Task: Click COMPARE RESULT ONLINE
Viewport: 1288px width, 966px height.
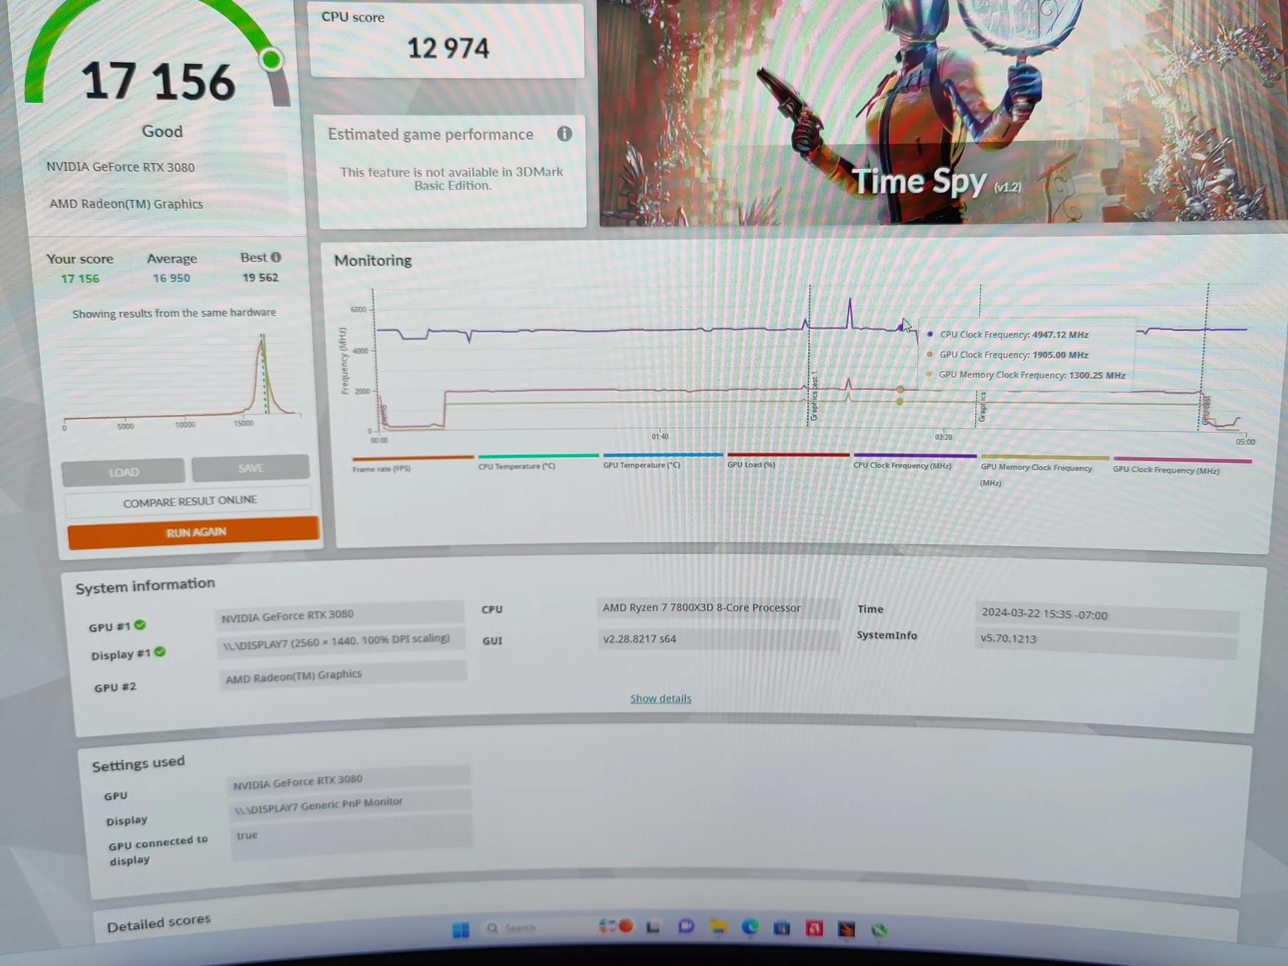Action: [x=189, y=501]
